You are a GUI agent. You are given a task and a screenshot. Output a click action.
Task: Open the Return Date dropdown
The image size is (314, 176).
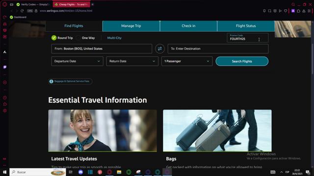(132, 61)
